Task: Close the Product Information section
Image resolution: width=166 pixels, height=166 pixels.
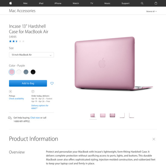Action: tap(154, 139)
